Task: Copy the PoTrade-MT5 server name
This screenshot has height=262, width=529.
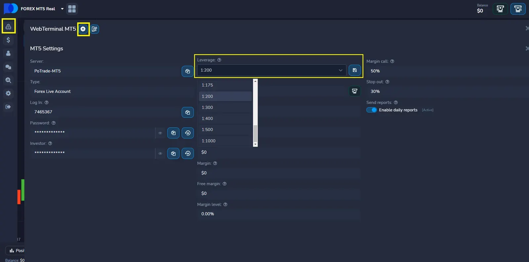Action: pos(187,71)
